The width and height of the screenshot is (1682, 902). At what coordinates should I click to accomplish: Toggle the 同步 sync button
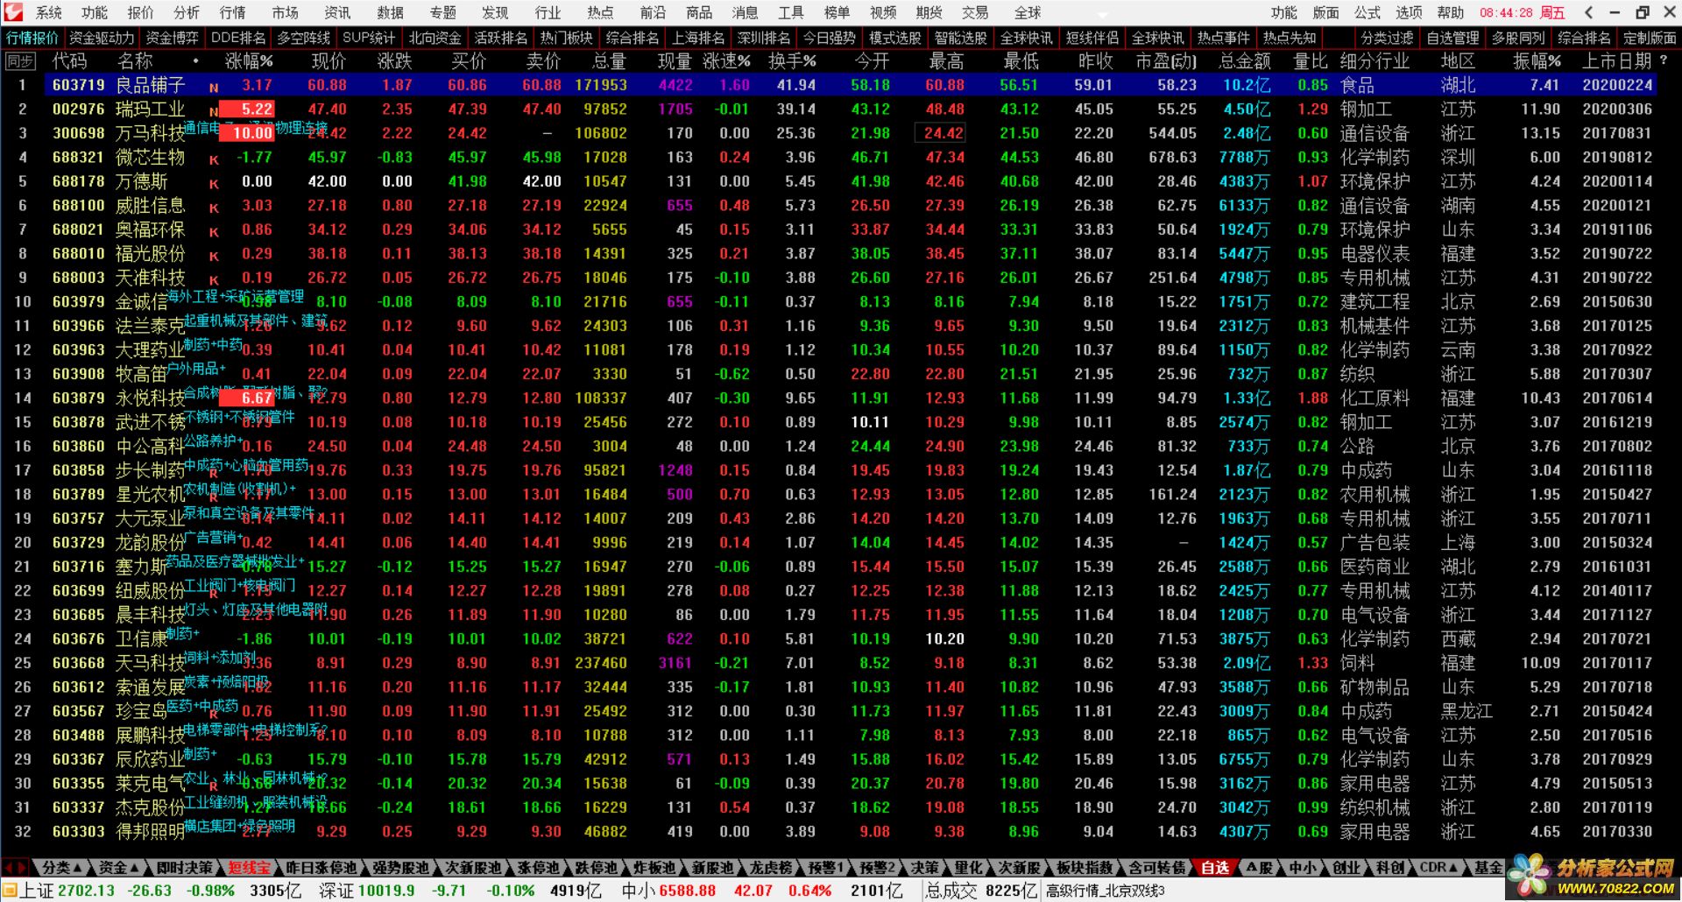coord(19,60)
